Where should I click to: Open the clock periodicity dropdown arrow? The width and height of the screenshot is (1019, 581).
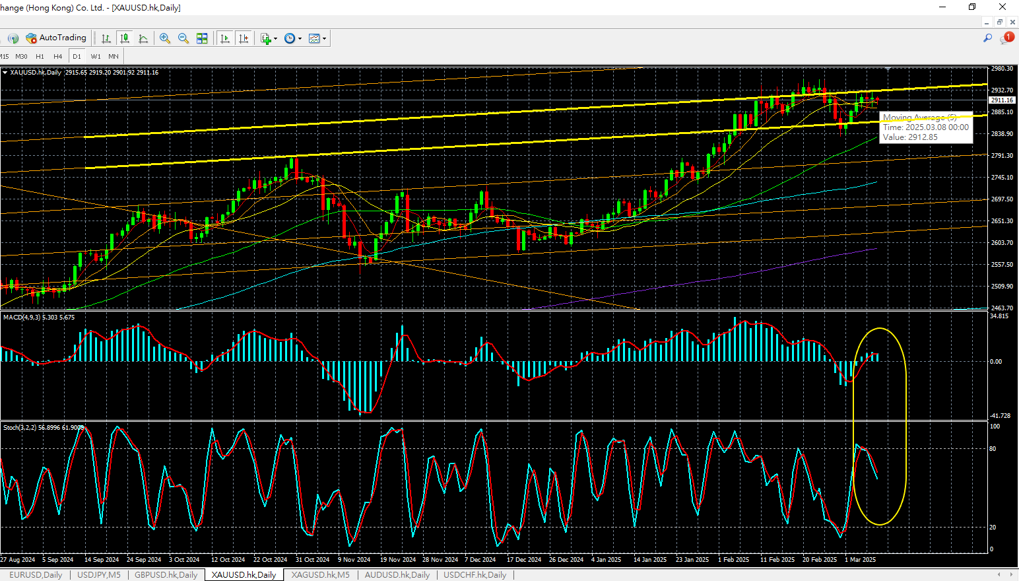tap(300, 38)
